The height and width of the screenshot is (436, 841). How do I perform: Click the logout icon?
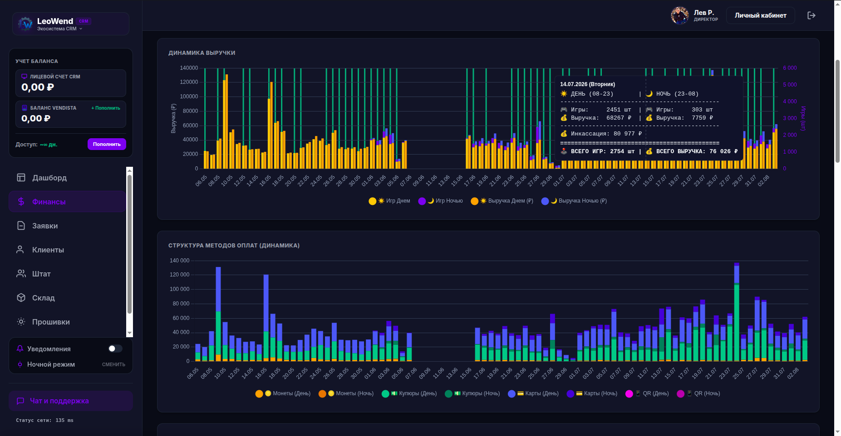[x=811, y=15]
